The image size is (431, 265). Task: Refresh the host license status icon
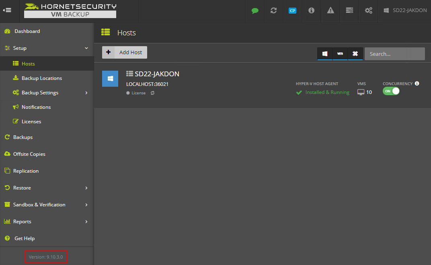[152, 93]
